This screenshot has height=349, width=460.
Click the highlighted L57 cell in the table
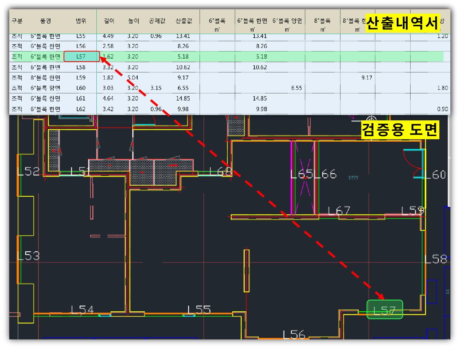pos(81,56)
